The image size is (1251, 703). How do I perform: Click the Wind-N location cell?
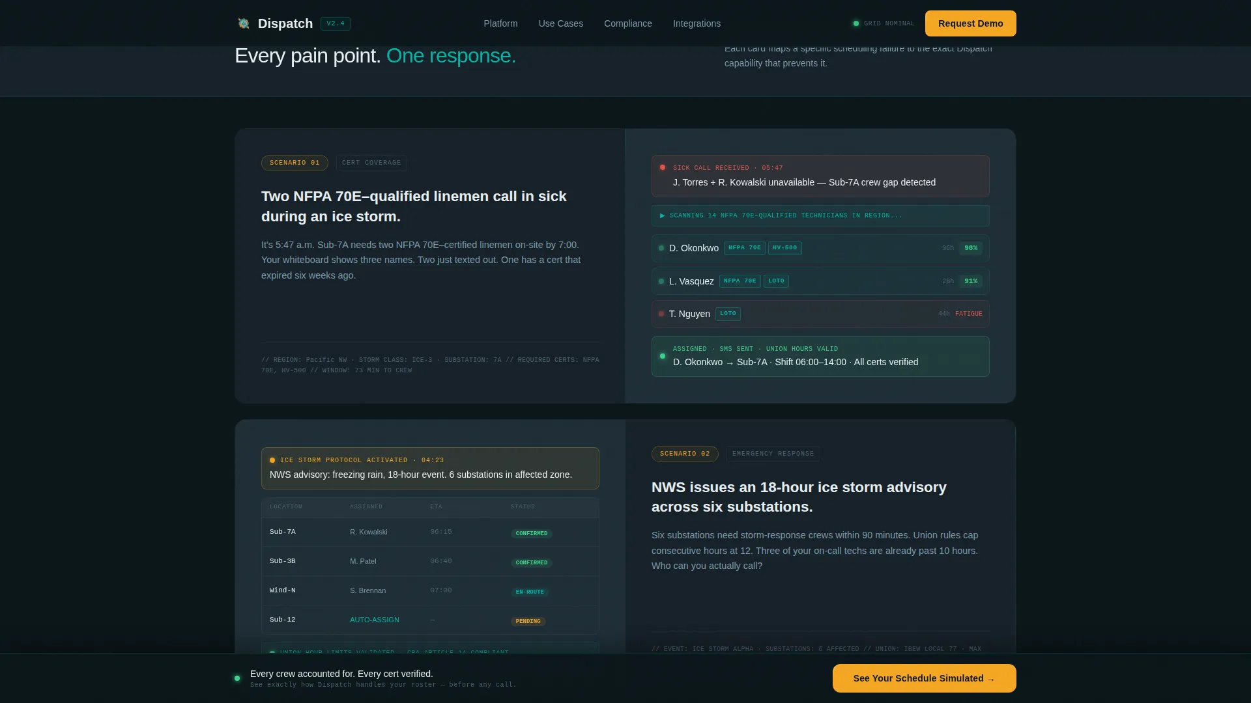283,590
